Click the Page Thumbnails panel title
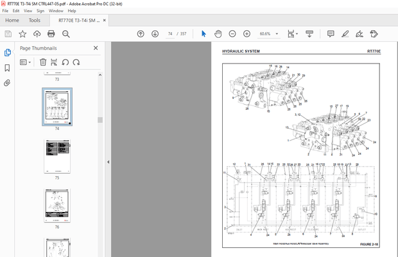This screenshot has height=257, width=398. (x=39, y=48)
